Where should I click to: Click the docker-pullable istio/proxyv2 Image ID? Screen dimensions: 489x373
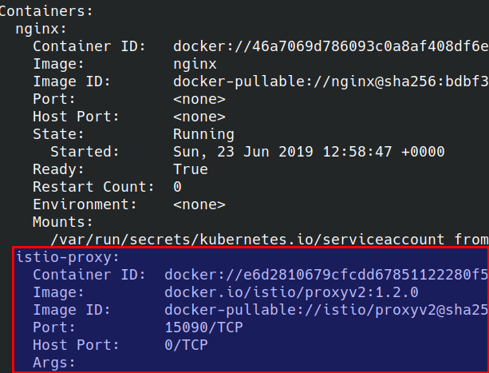click(326, 310)
